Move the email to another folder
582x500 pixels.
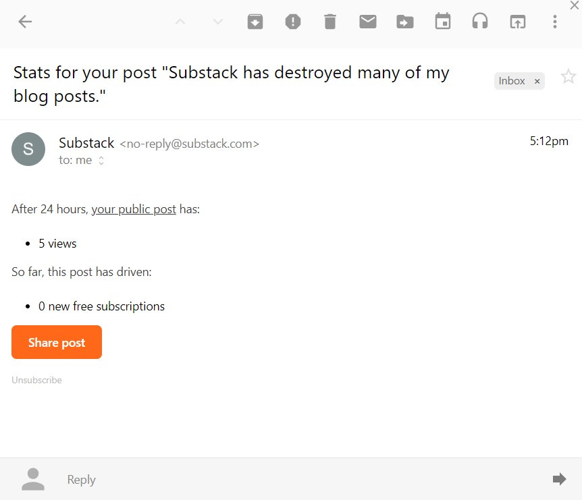click(x=405, y=21)
